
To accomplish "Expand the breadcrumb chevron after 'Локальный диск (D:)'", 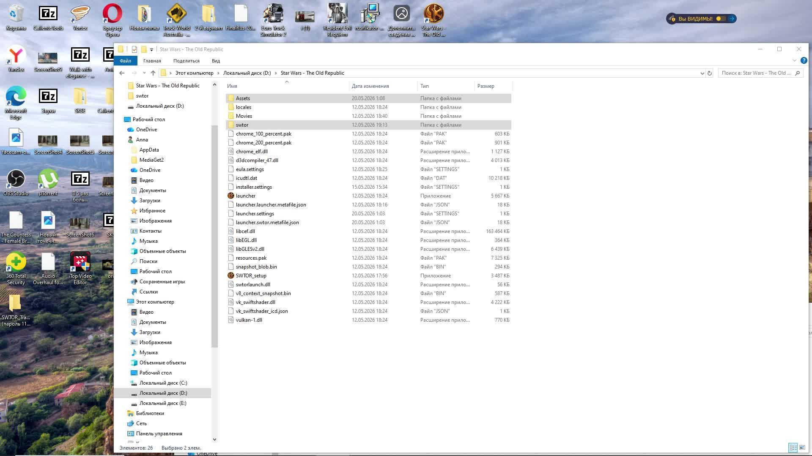I will coord(276,73).
